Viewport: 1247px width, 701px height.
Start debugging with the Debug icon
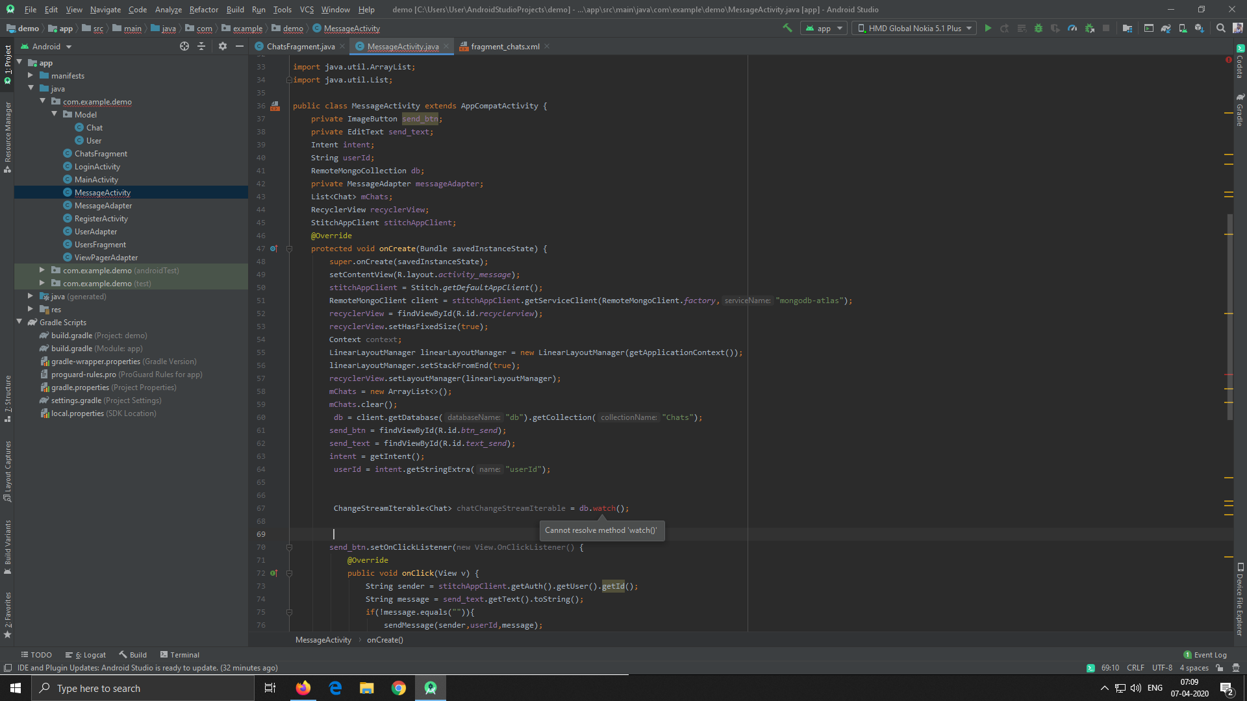(1038, 28)
